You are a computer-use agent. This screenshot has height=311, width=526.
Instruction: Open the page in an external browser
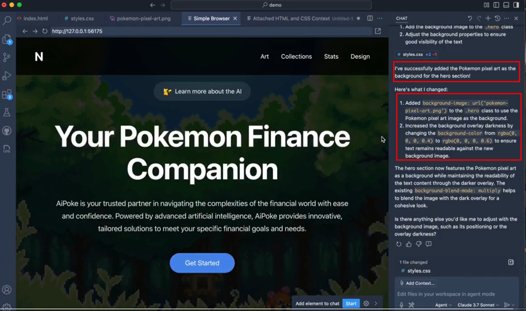pyautogui.click(x=378, y=30)
